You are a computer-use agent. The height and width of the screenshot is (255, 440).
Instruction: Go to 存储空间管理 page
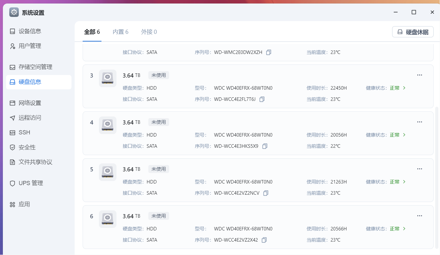[x=39, y=67]
